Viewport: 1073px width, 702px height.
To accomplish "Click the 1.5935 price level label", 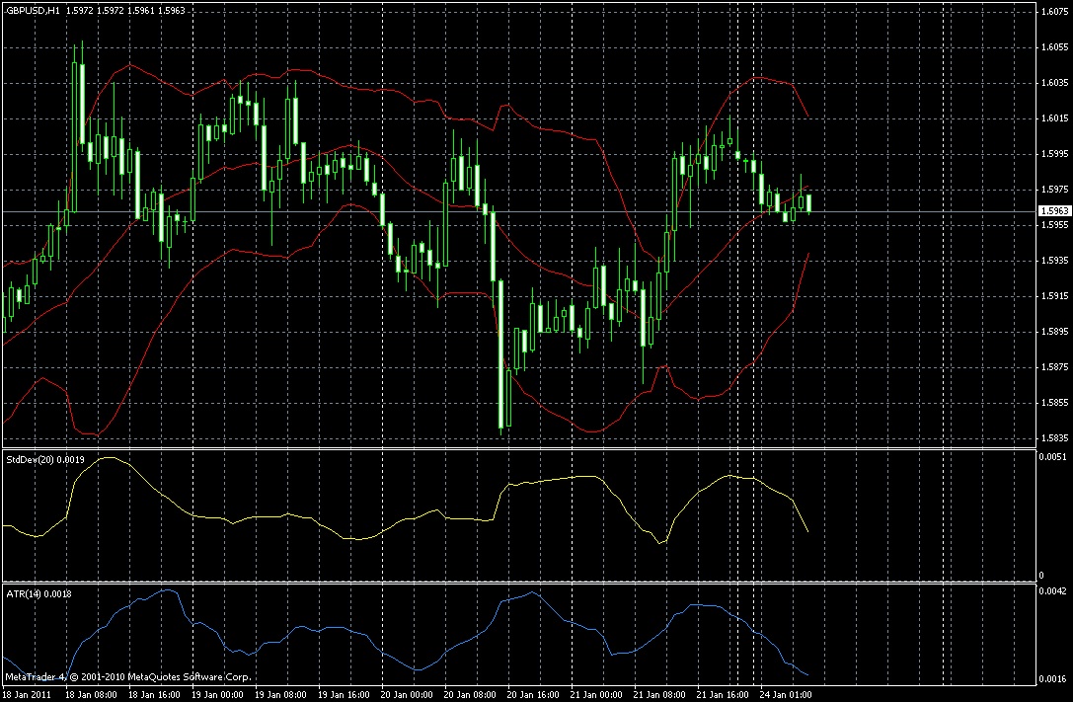I will point(1054,261).
